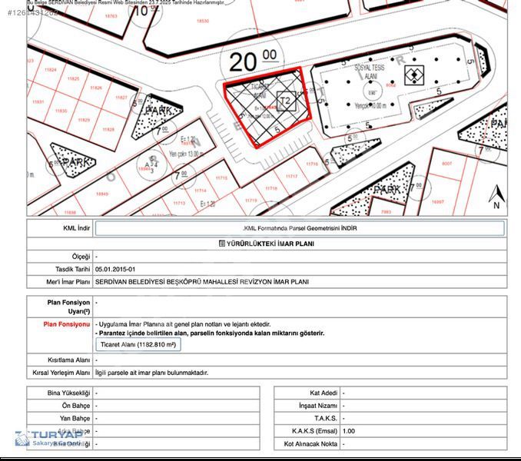This screenshot has width=521, height=461.
Task: Click the Plan Fonsiyon Uyarı label
Action: coord(68,307)
